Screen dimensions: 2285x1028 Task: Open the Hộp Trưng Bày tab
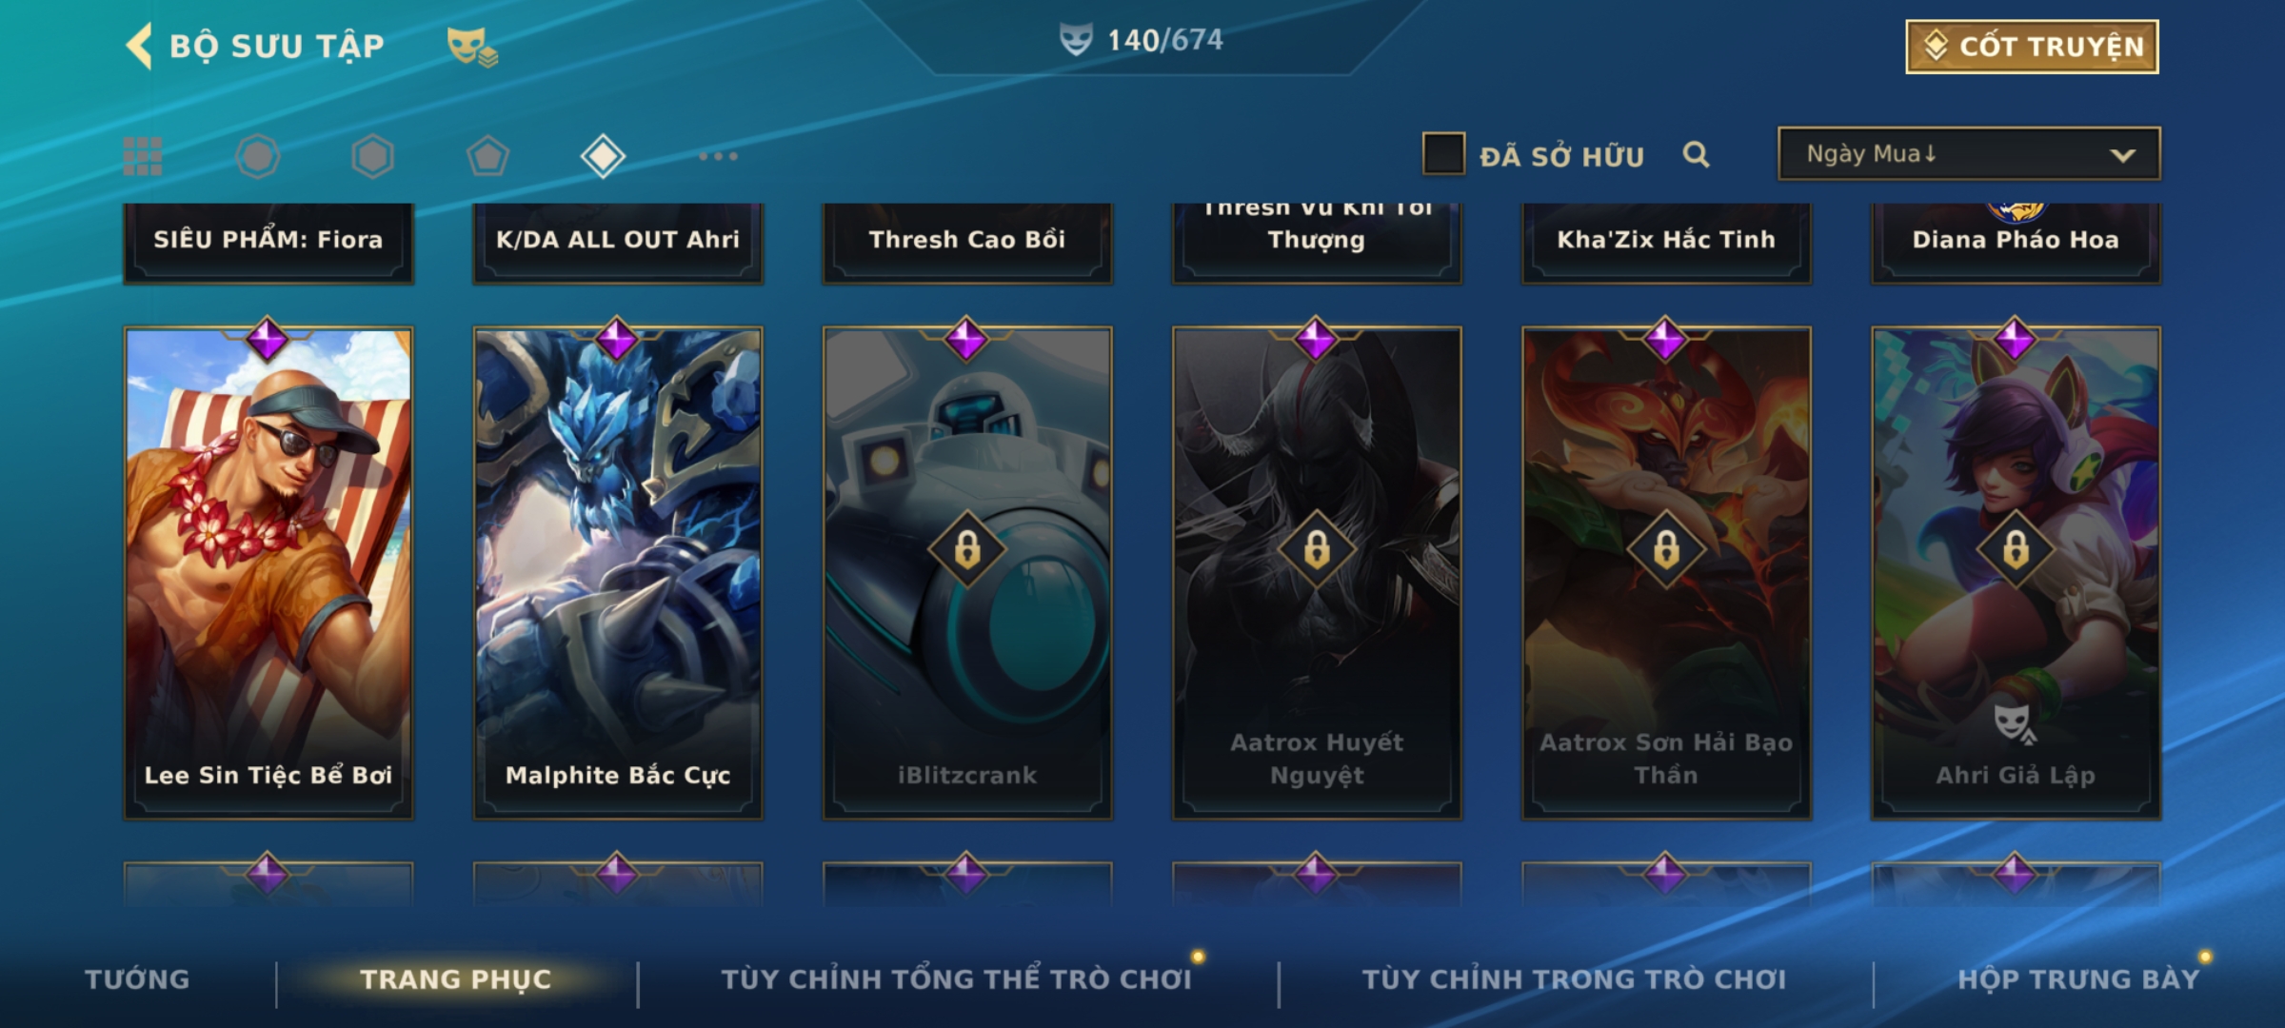(2078, 979)
